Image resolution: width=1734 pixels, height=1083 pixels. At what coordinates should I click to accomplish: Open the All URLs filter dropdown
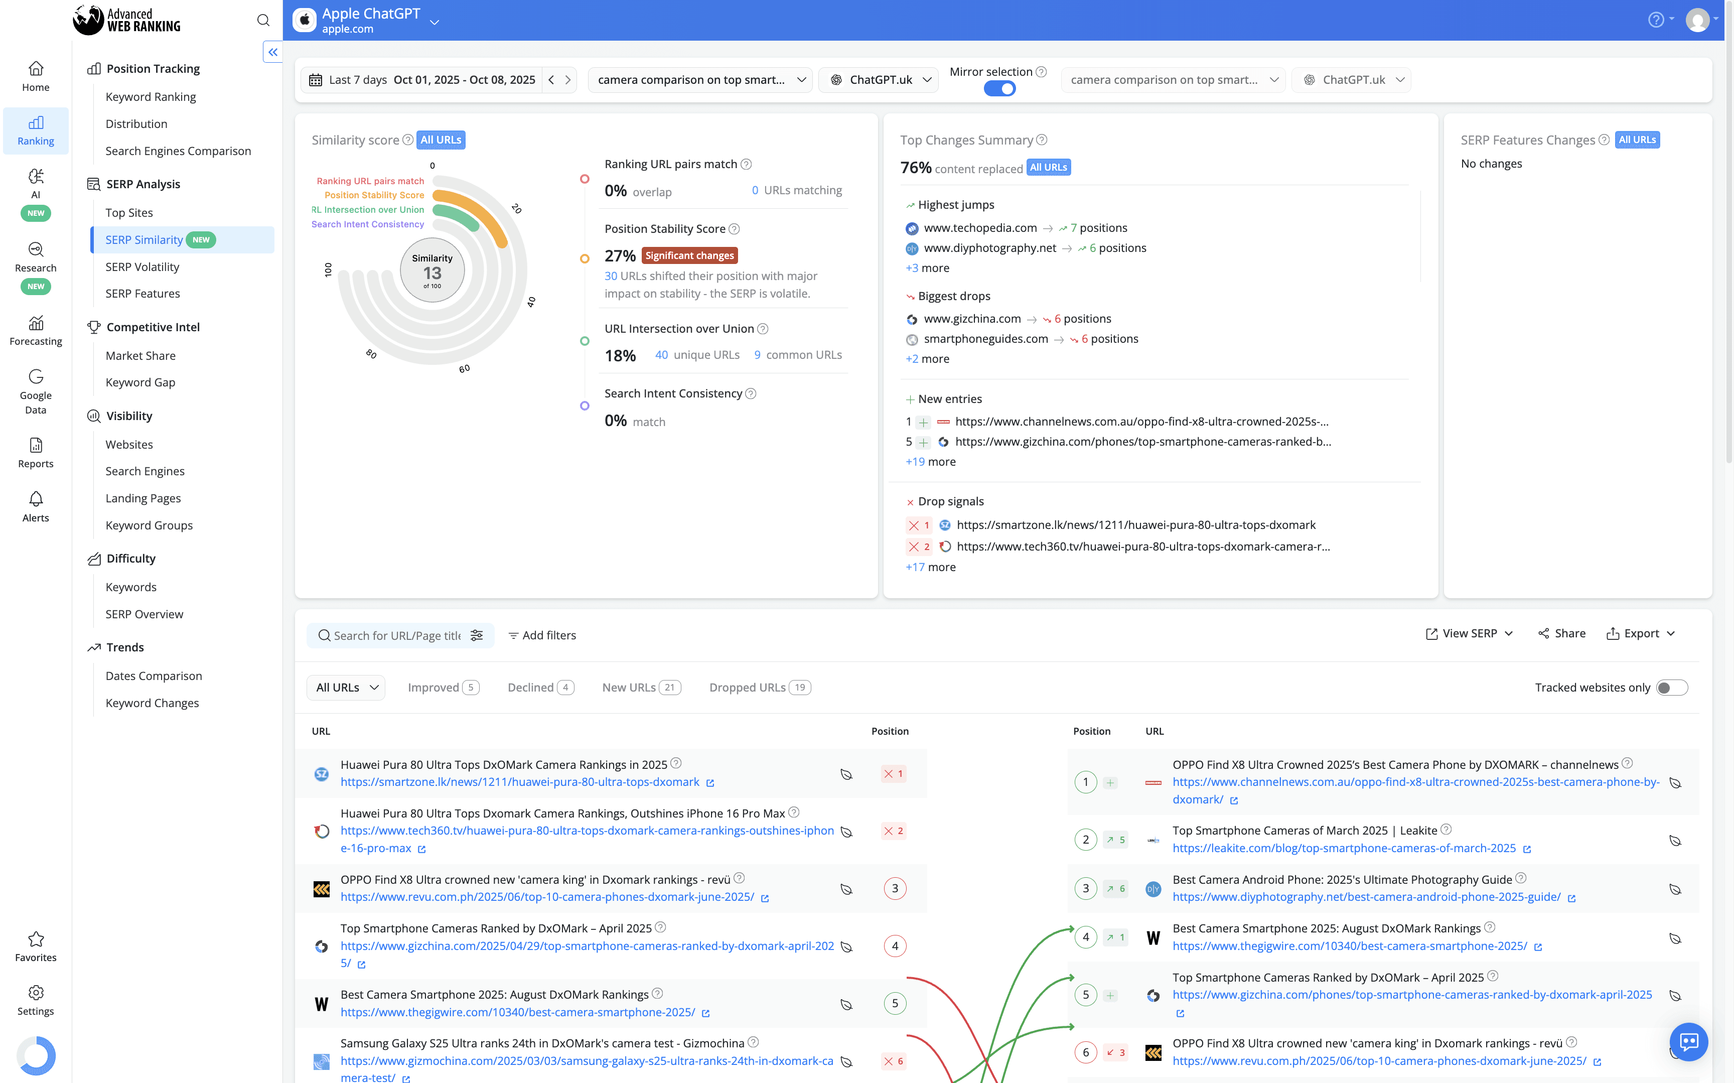click(346, 688)
